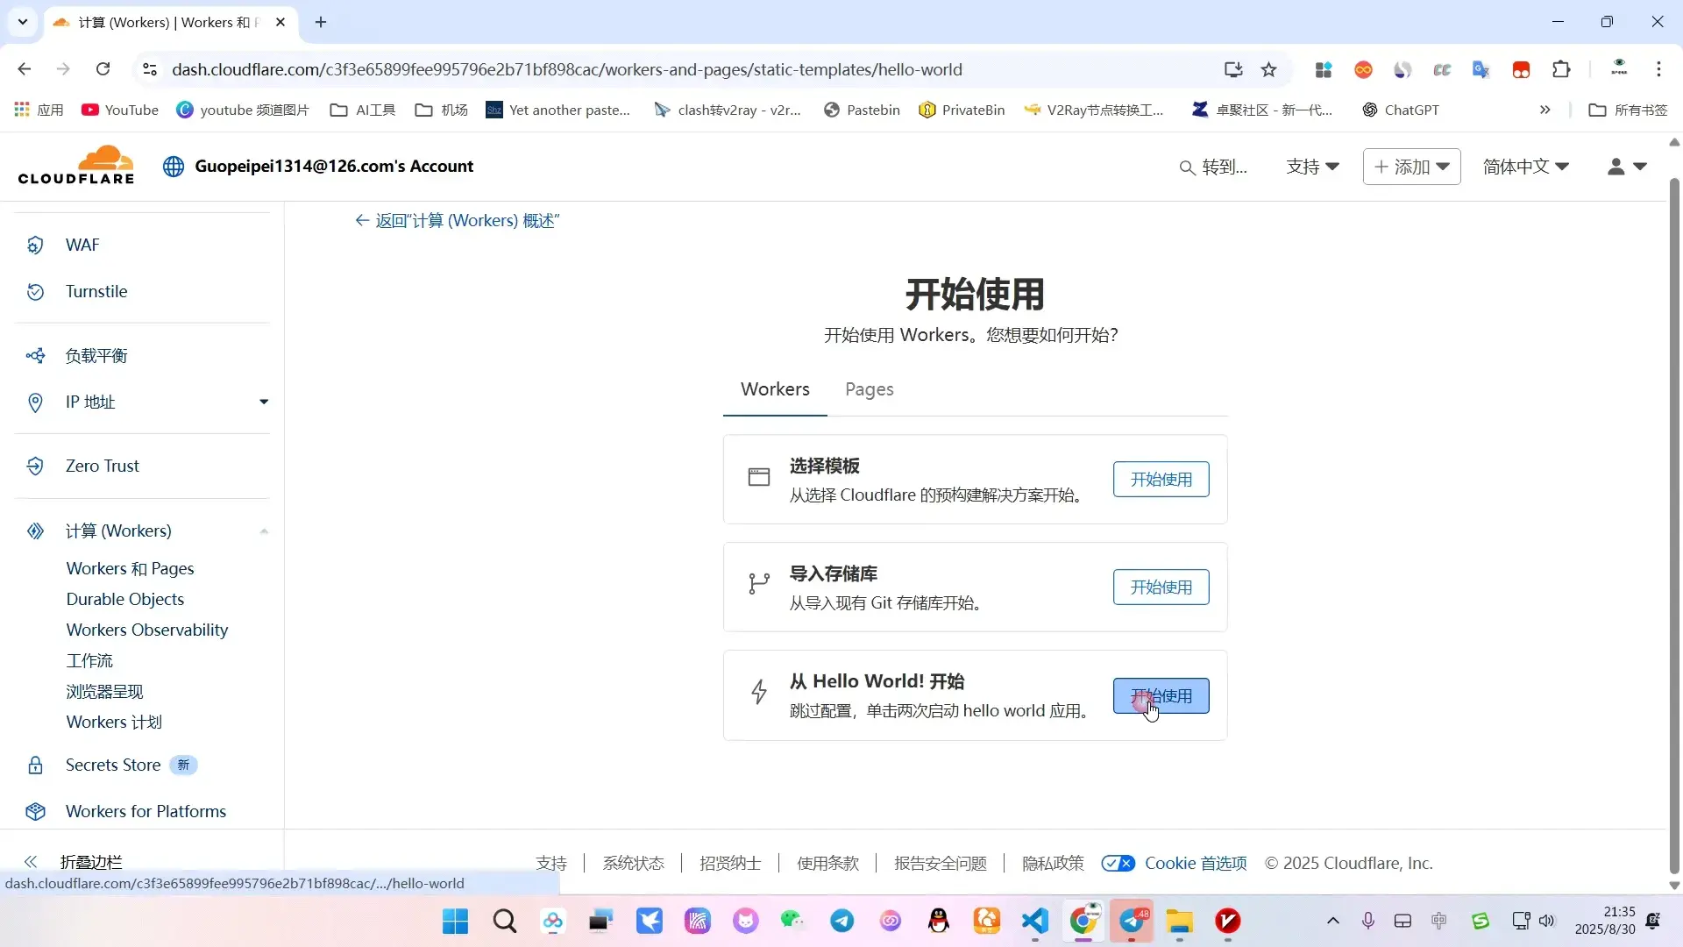The width and height of the screenshot is (1683, 947).
Task: Click the Turnstile sidebar icon
Action: click(x=35, y=292)
